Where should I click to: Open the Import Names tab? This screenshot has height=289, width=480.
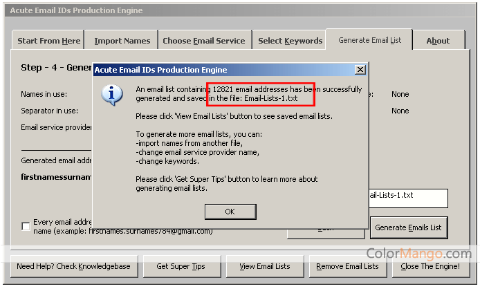(x=122, y=41)
